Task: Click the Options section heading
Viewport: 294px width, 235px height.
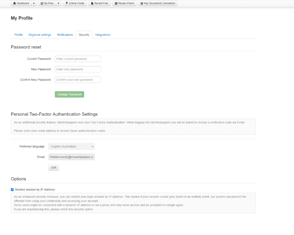Action: click(x=18, y=179)
